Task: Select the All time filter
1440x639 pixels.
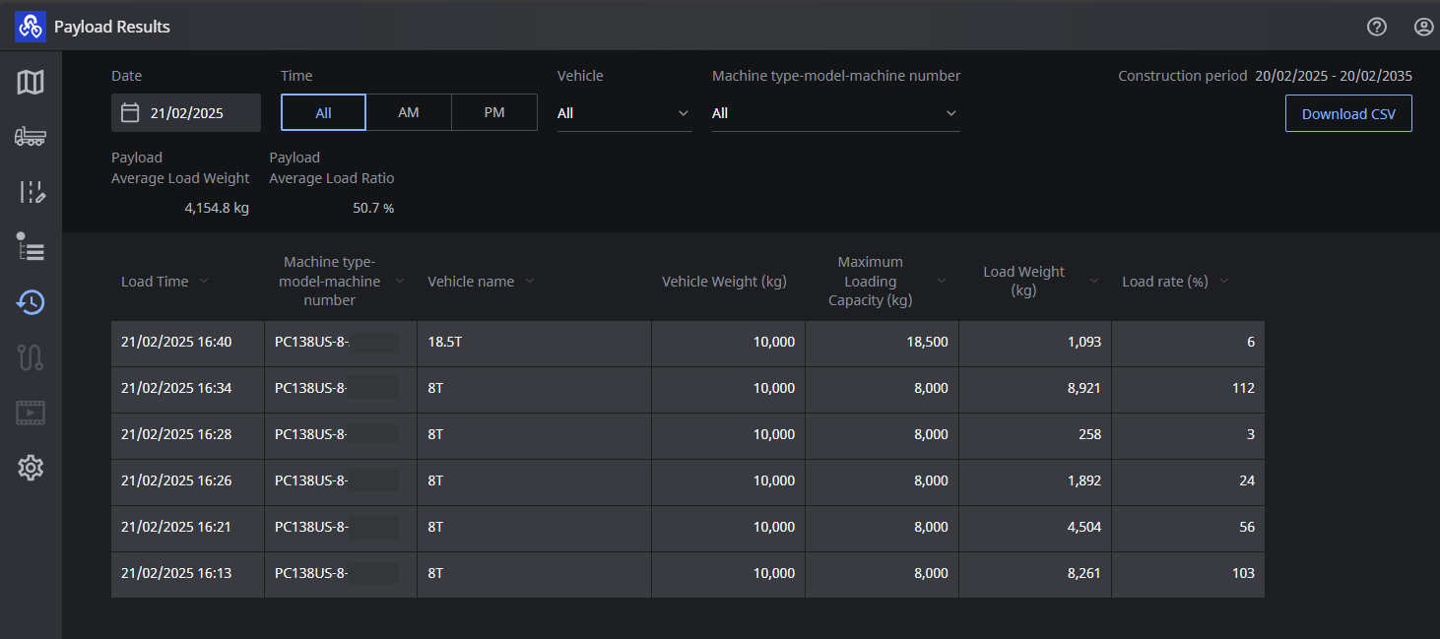Action: (x=323, y=112)
